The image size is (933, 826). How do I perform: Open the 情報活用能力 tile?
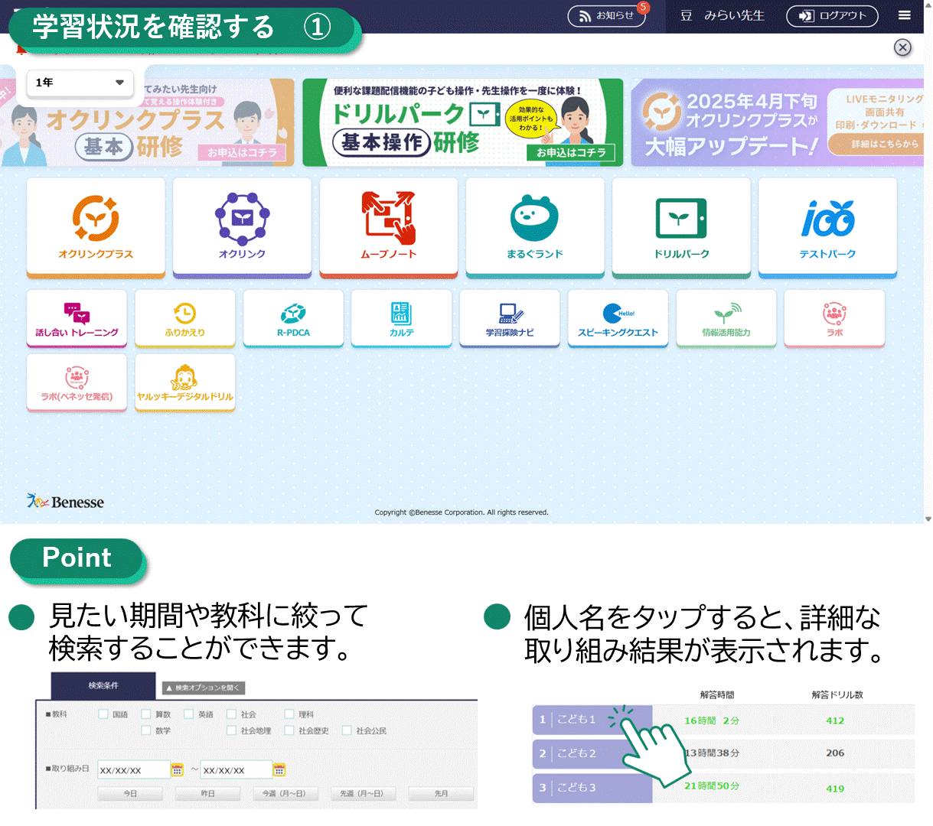coord(726,318)
